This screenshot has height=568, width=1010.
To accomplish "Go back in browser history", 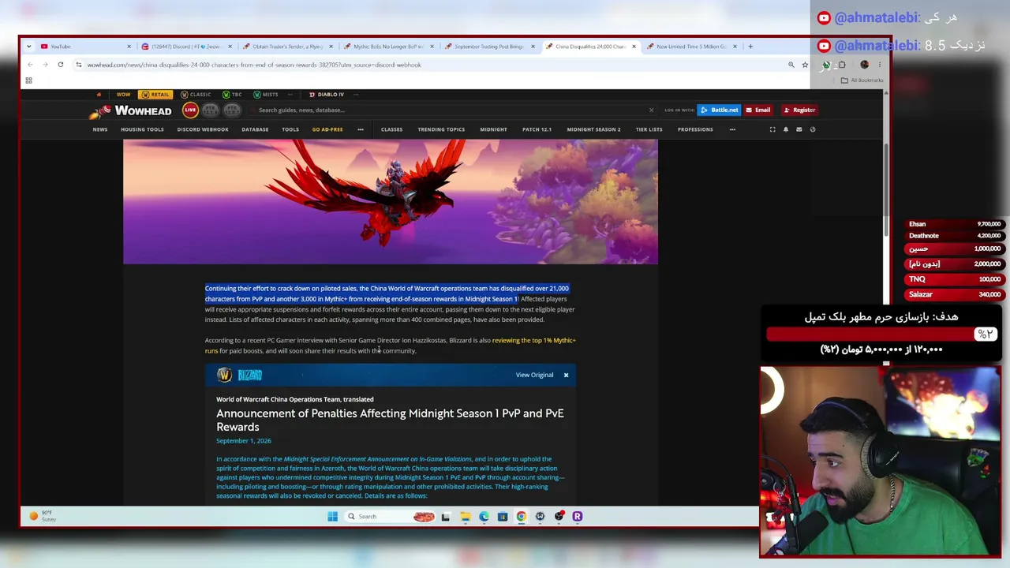I will pos(30,65).
